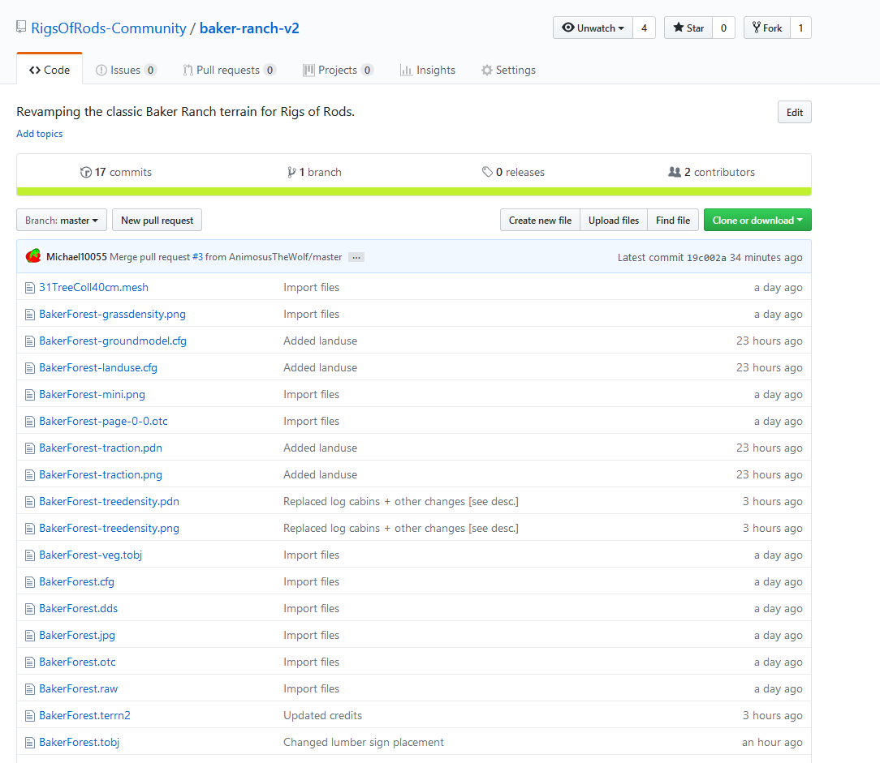Click the file icon for BakerForest-treedensity.pdn

click(x=30, y=502)
